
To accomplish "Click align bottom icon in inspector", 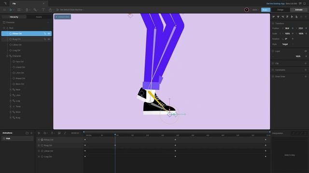I will pos(296,17).
